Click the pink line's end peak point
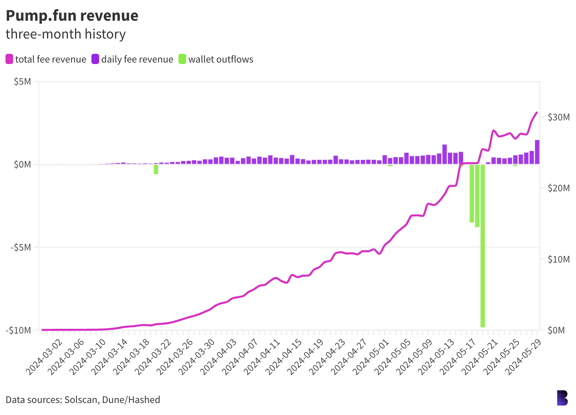Viewport: 576px width, 415px height. point(537,112)
